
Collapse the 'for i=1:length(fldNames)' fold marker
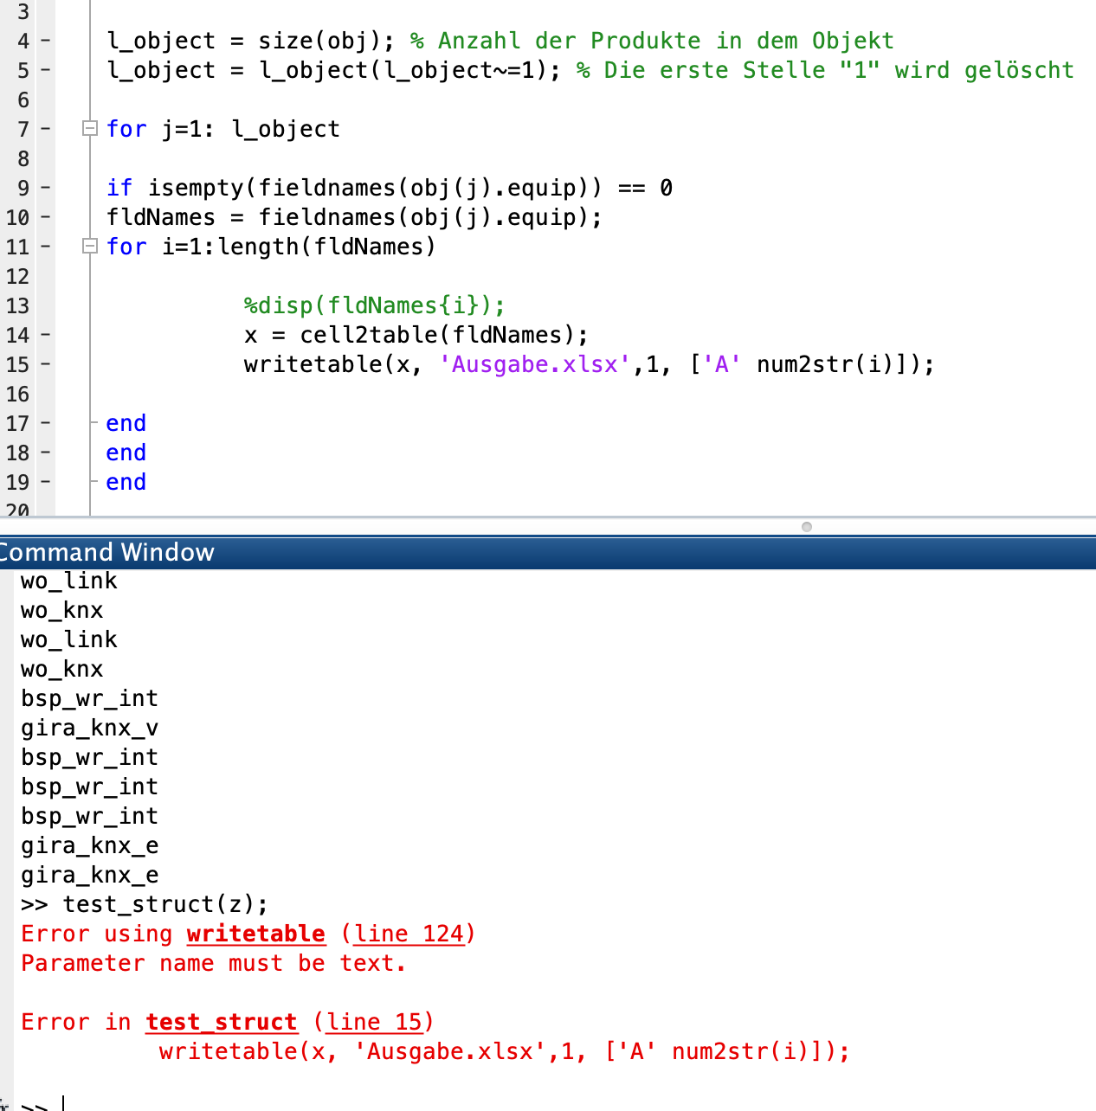pos(88,247)
